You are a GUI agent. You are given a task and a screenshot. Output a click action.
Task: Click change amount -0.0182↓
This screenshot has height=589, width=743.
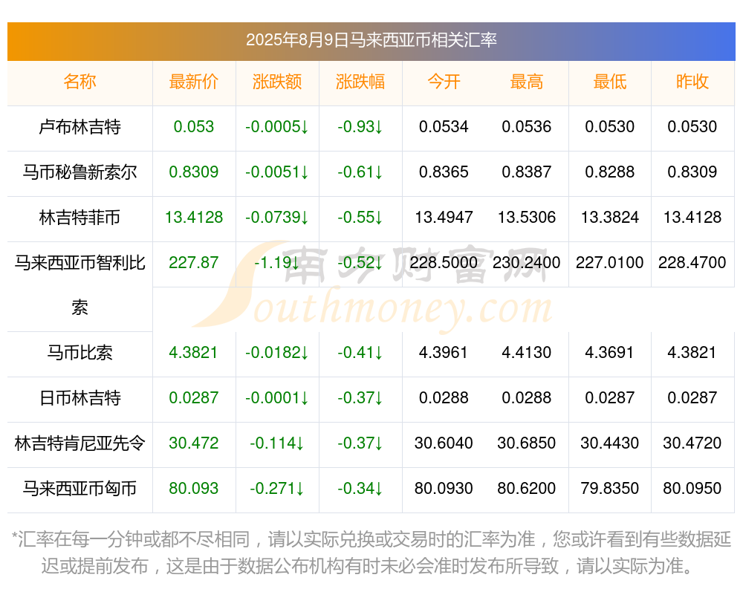(x=276, y=353)
